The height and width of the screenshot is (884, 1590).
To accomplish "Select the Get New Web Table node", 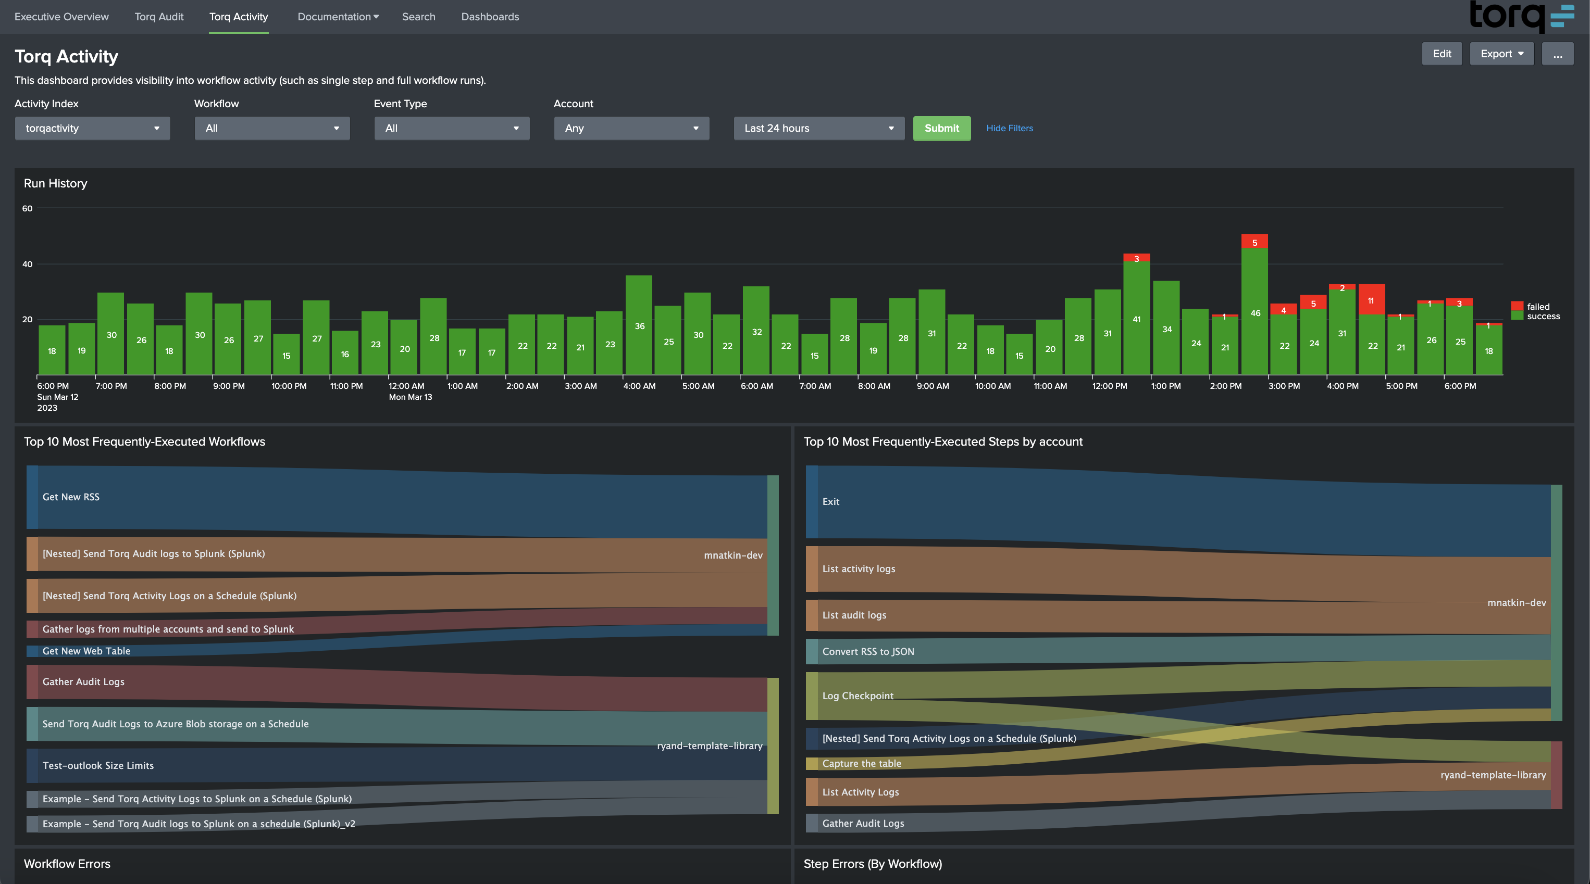I will [x=32, y=651].
